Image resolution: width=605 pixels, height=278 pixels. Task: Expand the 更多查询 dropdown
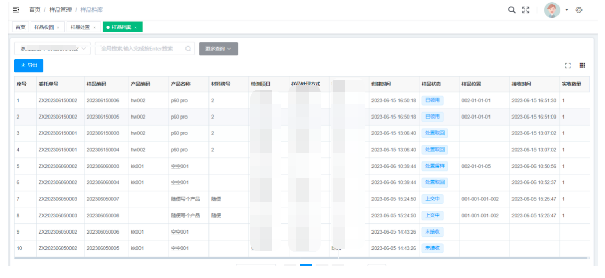pyautogui.click(x=218, y=49)
